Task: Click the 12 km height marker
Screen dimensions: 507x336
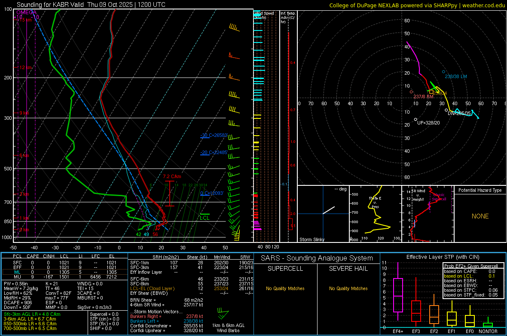Action: click(x=25, y=67)
